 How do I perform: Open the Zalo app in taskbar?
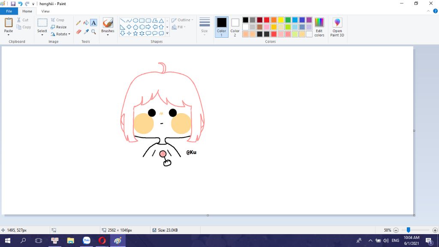(87, 241)
